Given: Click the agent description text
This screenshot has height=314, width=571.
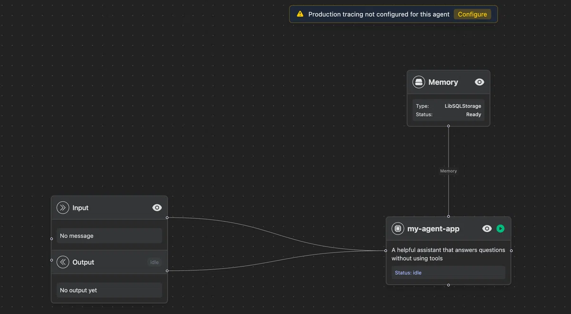Looking at the screenshot, I should coord(448,254).
